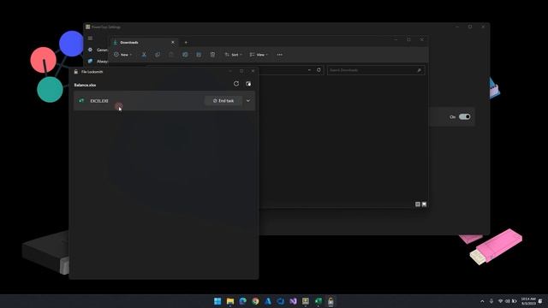Open the New dropdown in File Explorer
This screenshot has width=548, height=308.
[x=123, y=55]
